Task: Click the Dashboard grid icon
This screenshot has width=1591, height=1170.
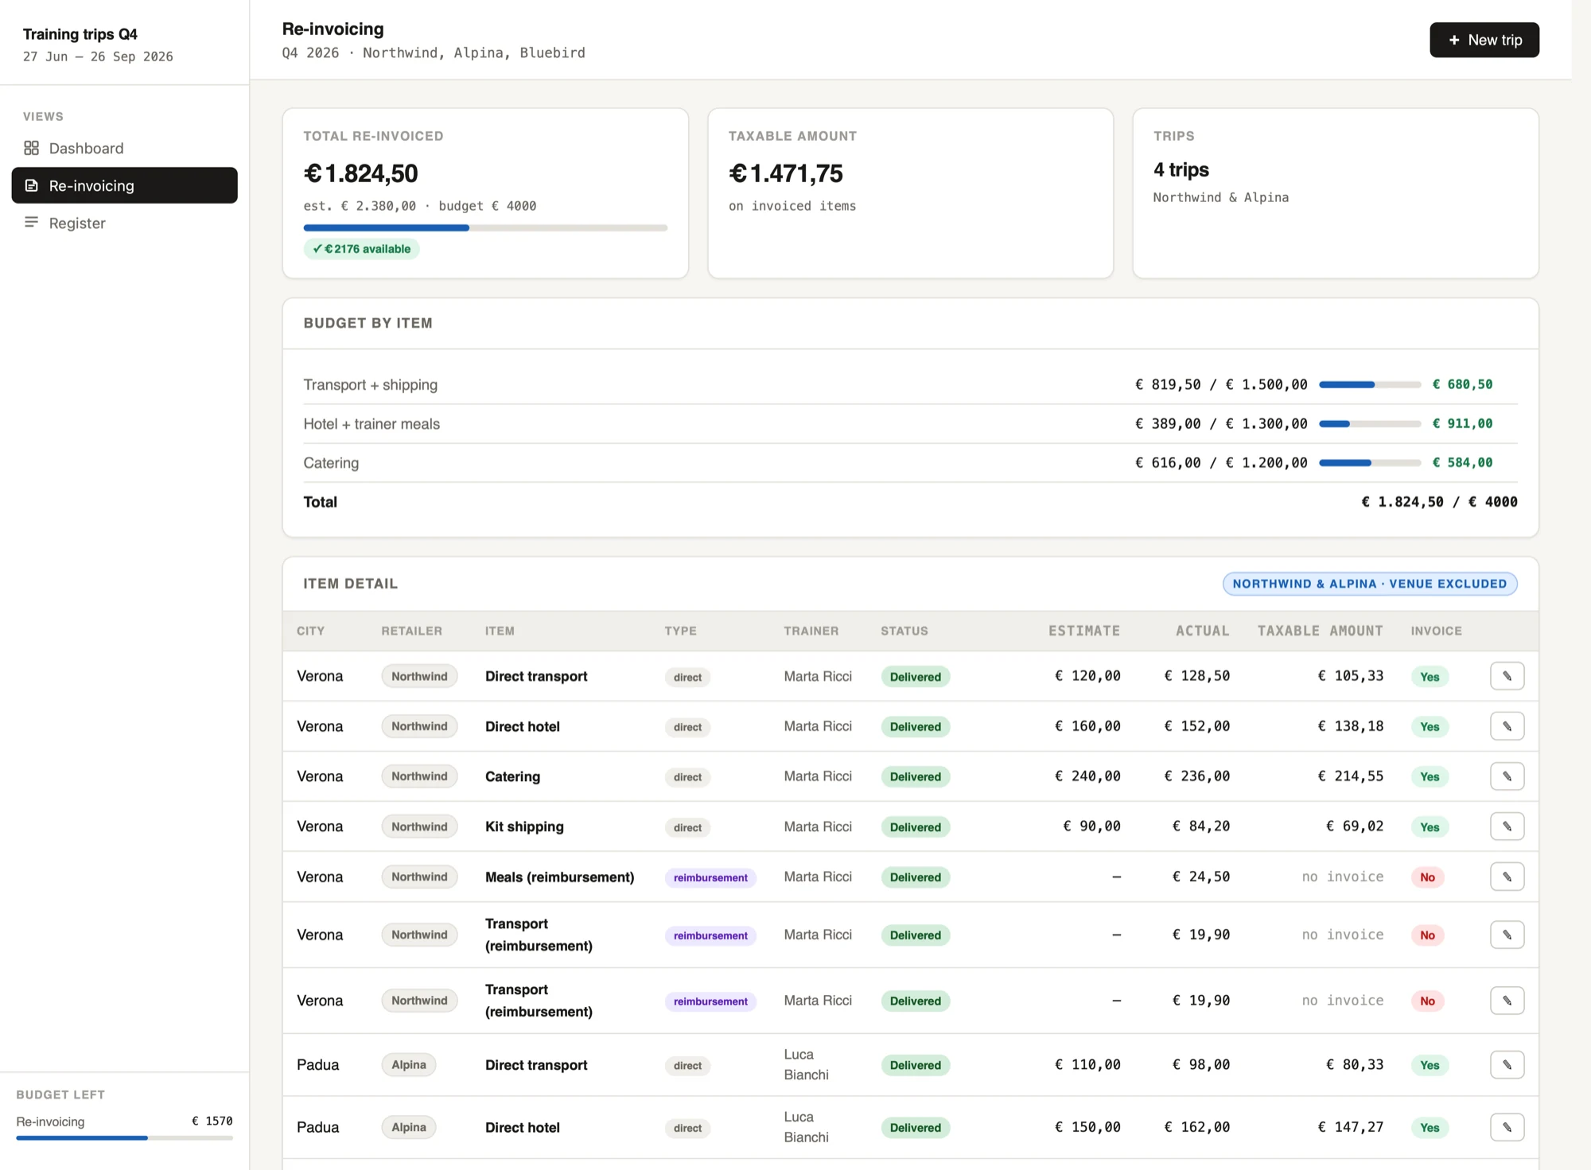Action: pos(31,148)
